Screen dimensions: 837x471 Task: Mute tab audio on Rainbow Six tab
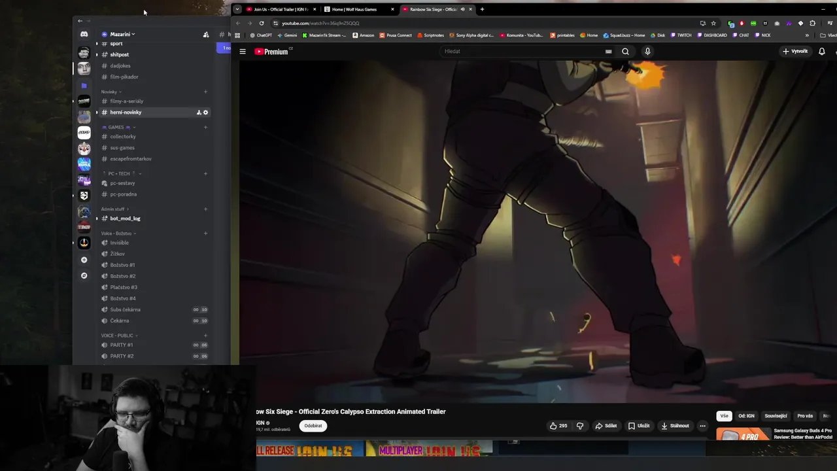463,9
